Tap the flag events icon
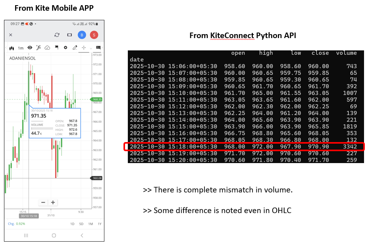The height and width of the screenshot is (248, 368). click(56, 48)
